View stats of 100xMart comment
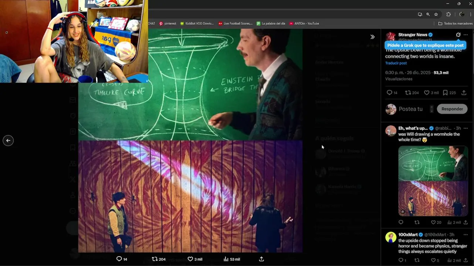This screenshot has width=474, height=266. [454, 260]
